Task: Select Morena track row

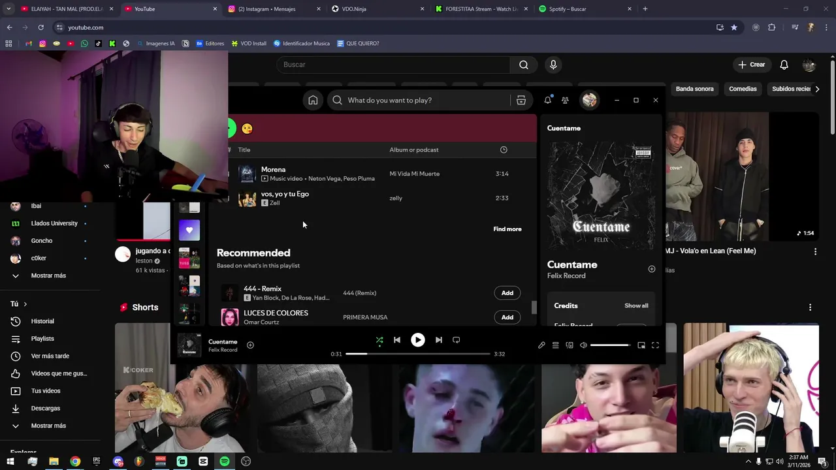Action: tap(381, 174)
